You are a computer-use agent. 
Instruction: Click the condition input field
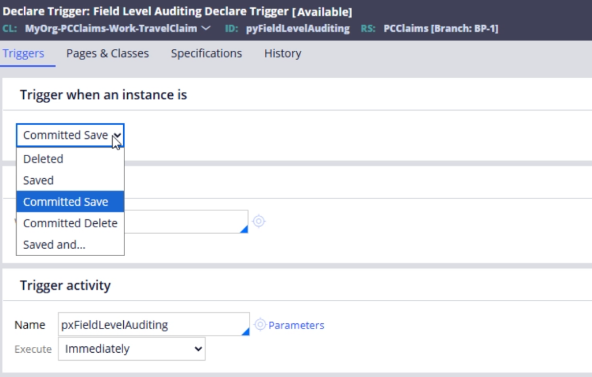pos(186,221)
